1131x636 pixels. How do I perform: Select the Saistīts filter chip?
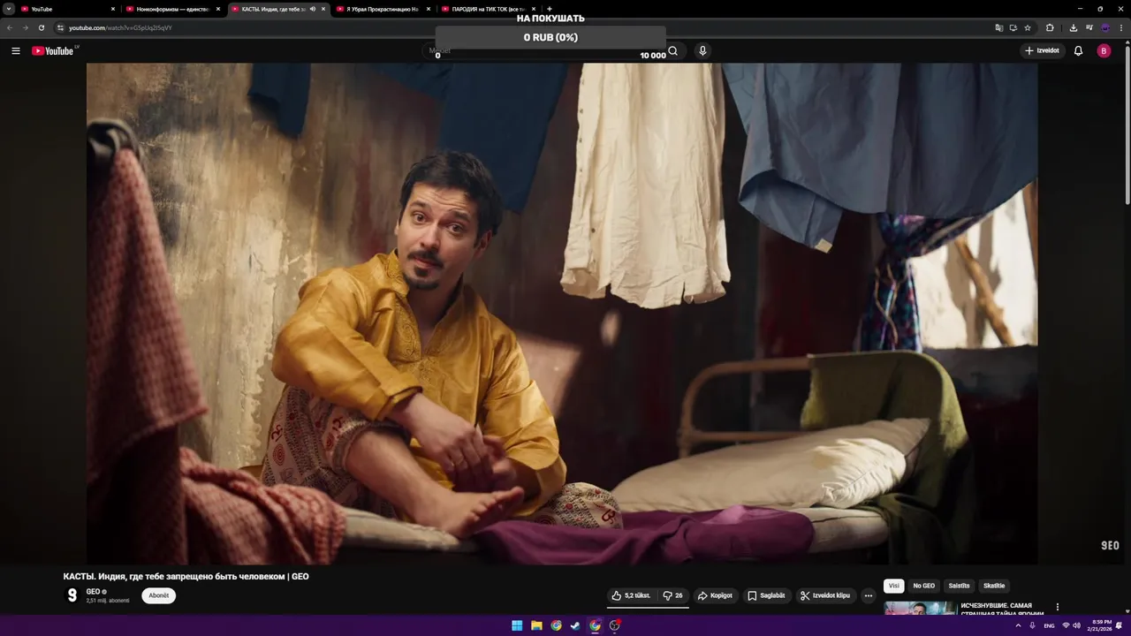(x=959, y=586)
